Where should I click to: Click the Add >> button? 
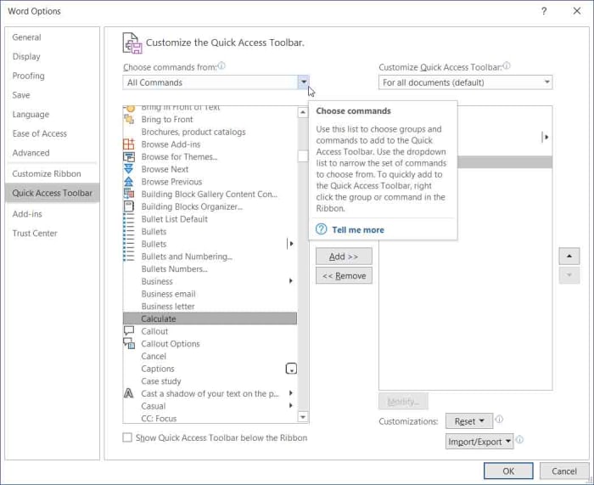(344, 257)
